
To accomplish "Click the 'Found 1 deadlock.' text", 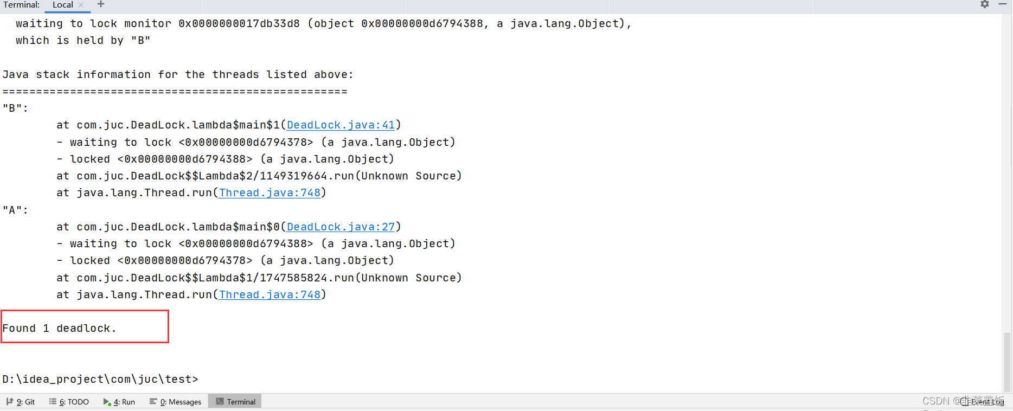I will click(x=60, y=329).
